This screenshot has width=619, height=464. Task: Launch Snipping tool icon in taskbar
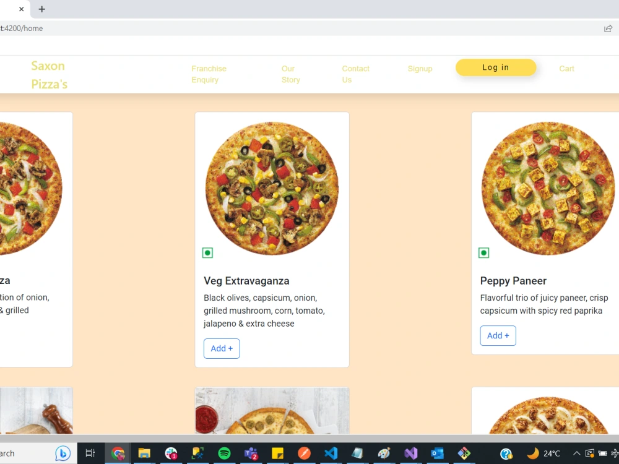[x=198, y=453]
